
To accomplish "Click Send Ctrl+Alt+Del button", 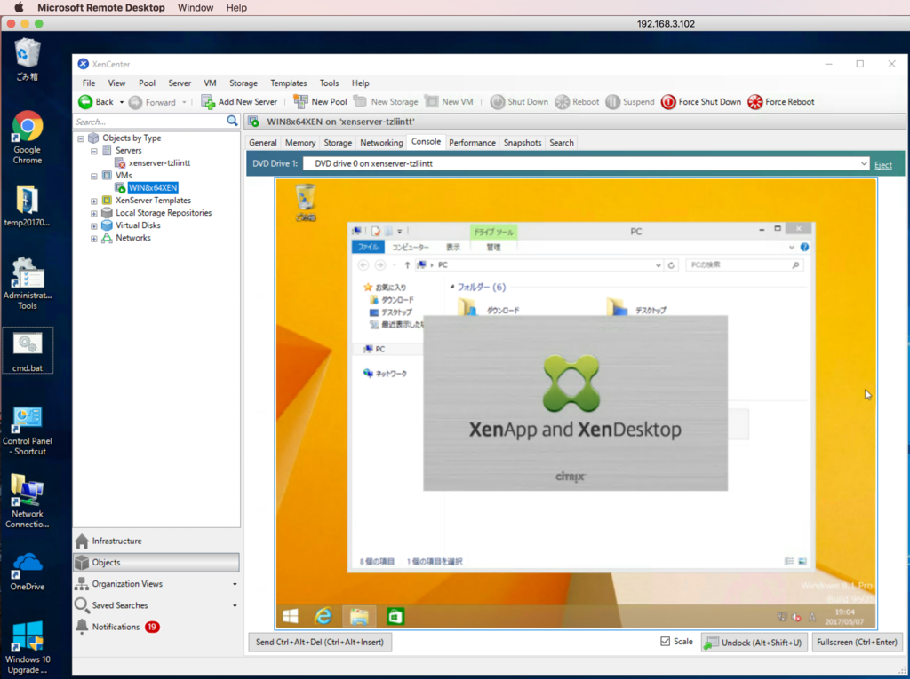I will [320, 642].
